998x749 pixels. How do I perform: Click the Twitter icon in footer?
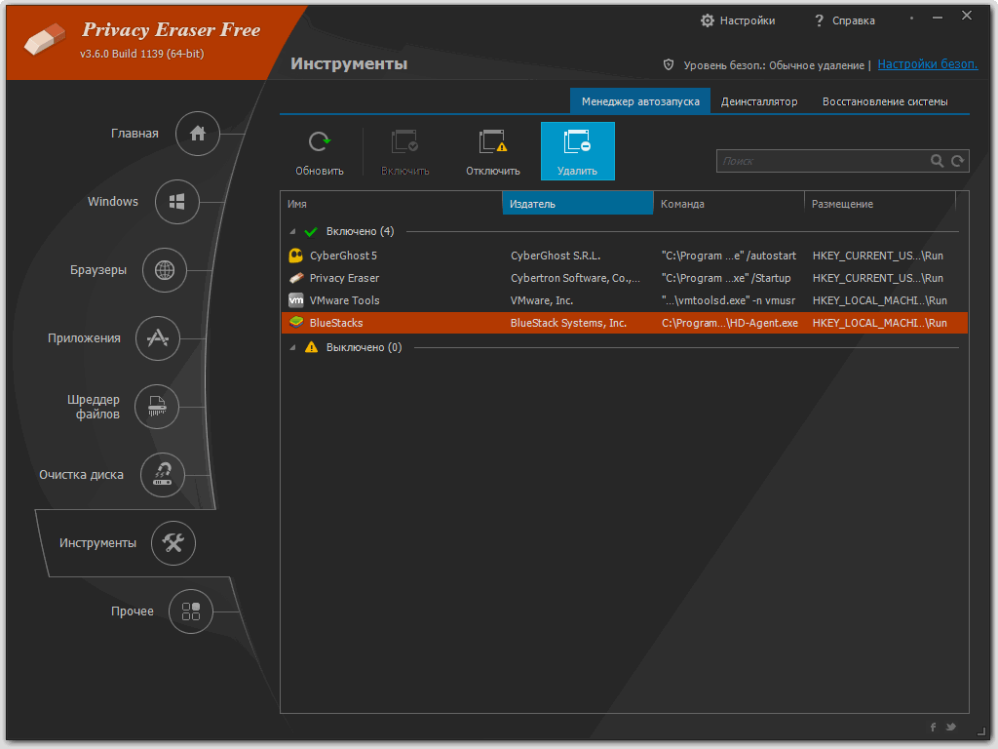click(x=951, y=726)
